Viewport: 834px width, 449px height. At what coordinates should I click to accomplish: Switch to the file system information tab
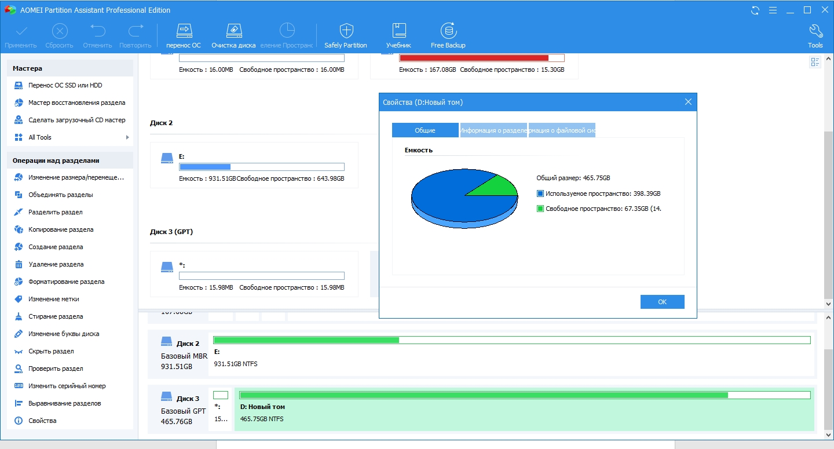pos(562,130)
